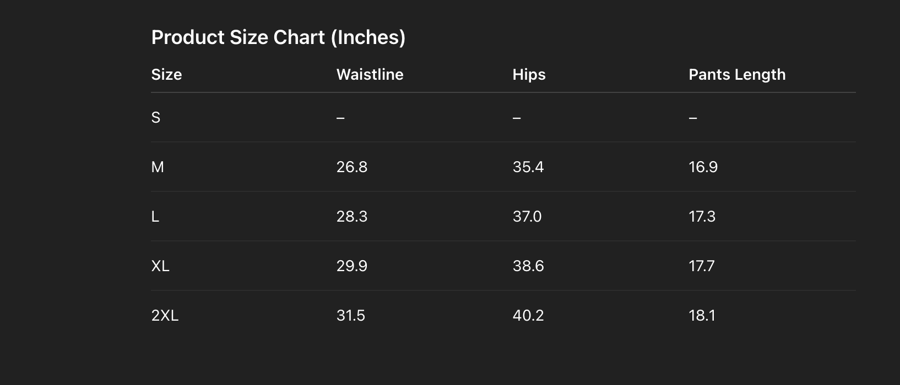Click the 29.9 waistline value

352,266
